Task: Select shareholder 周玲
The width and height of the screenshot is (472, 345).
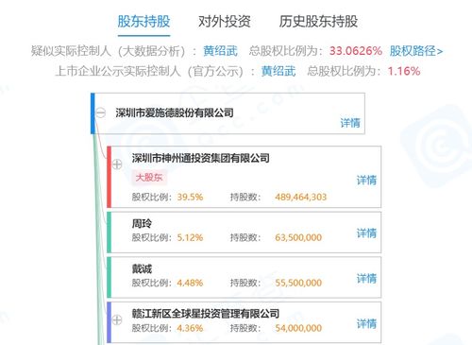Action: pos(142,224)
